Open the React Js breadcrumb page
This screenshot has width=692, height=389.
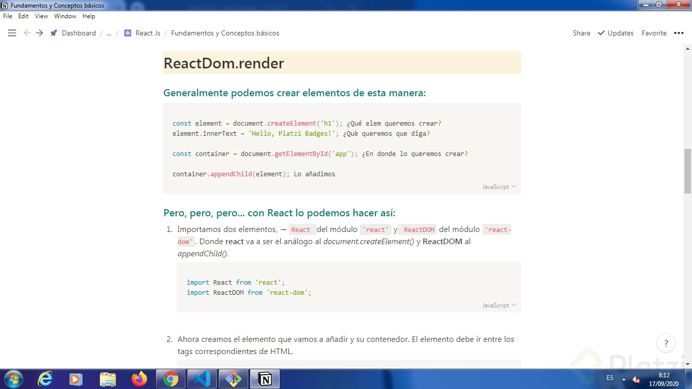(142, 33)
